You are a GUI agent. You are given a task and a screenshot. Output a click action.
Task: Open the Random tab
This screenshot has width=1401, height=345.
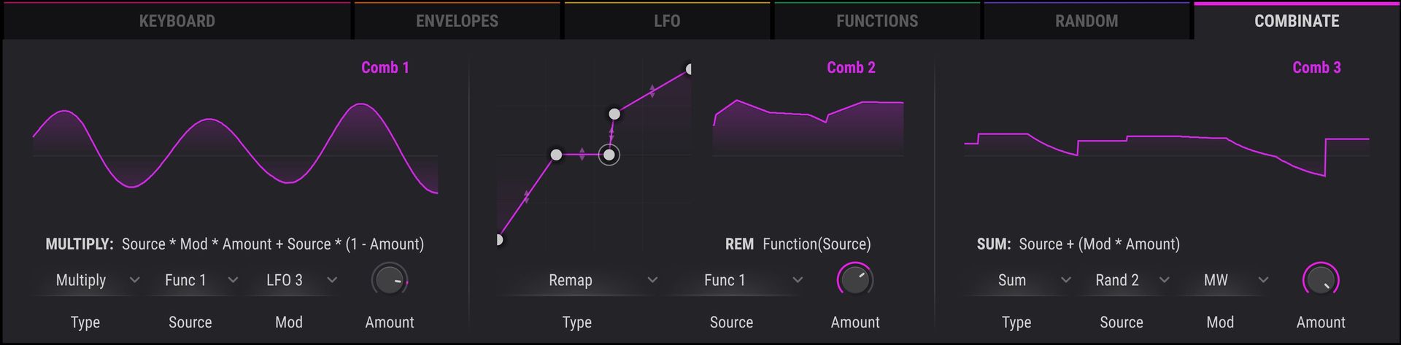pos(1086,20)
